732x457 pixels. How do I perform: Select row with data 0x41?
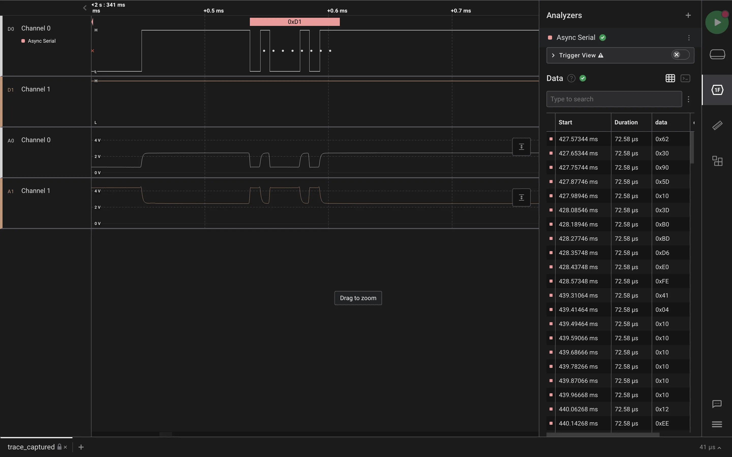[618, 295]
